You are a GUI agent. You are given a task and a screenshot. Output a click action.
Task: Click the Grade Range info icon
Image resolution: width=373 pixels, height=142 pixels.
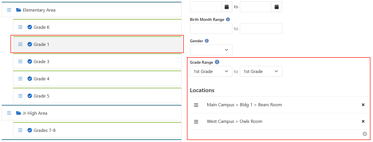tap(217, 62)
